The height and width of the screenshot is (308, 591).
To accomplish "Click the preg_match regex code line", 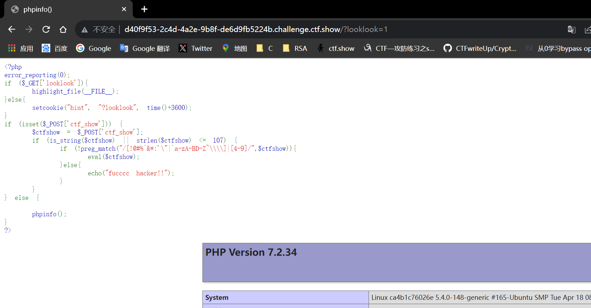I will click(x=178, y=149).
